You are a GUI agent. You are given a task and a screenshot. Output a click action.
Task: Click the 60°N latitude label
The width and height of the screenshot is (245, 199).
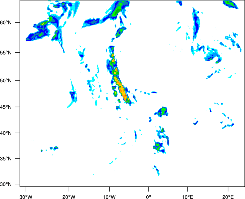click(x=6, y=23)
